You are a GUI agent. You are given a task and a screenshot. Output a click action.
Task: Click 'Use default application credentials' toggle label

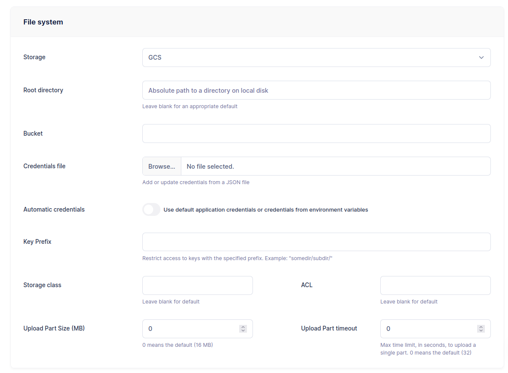pos(265,210)
